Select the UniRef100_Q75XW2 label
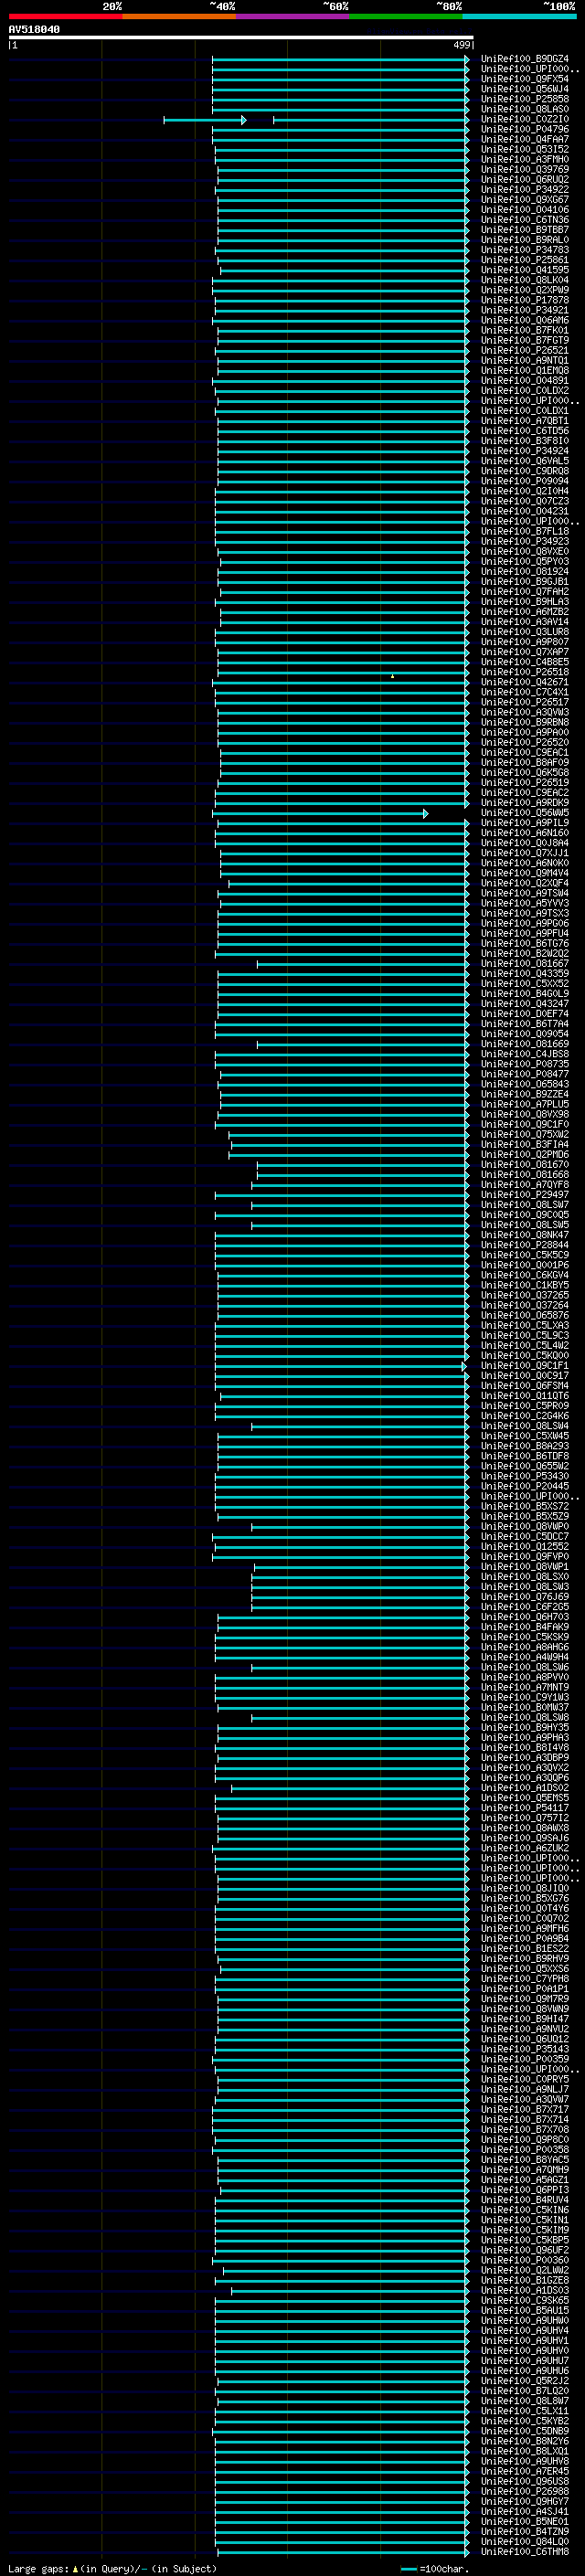Image resolution: width=585 pixels, height=2576 pixels. pos(525,1134)
